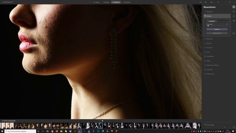Click the fit-to-screen icon in top bar
Viewport: 236px width, 133px height.
coord(218,2)
